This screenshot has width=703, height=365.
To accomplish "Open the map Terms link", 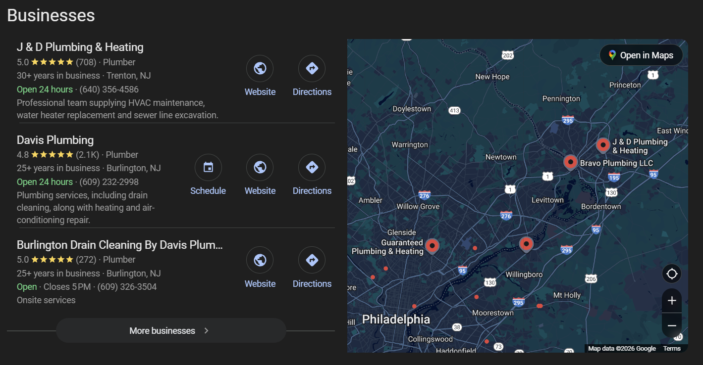I will pos(672,349).
